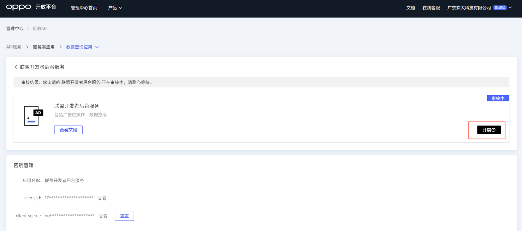
Task: Click the OPPO open platform logo
Action: [31, 7]
